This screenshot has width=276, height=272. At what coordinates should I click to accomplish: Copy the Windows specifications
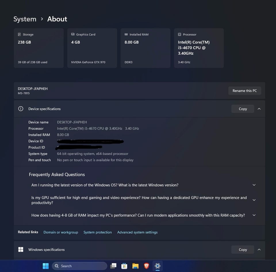point(243,250)
